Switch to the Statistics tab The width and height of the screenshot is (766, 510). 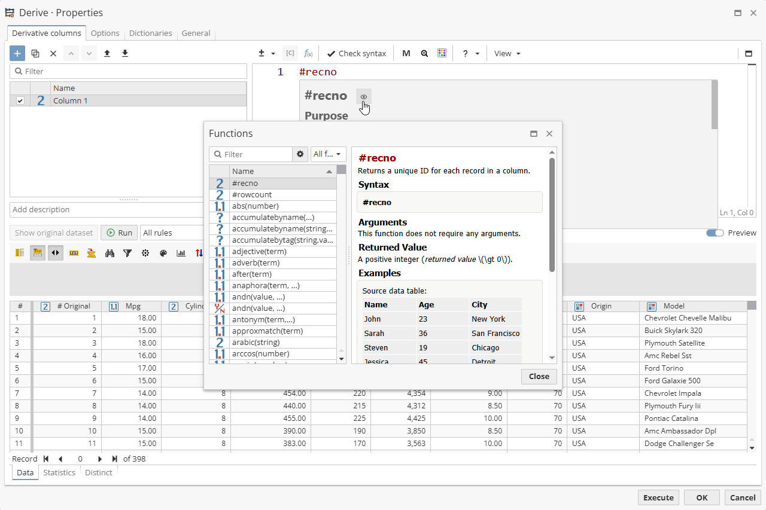pyautogui.click(x=59, y=472)
